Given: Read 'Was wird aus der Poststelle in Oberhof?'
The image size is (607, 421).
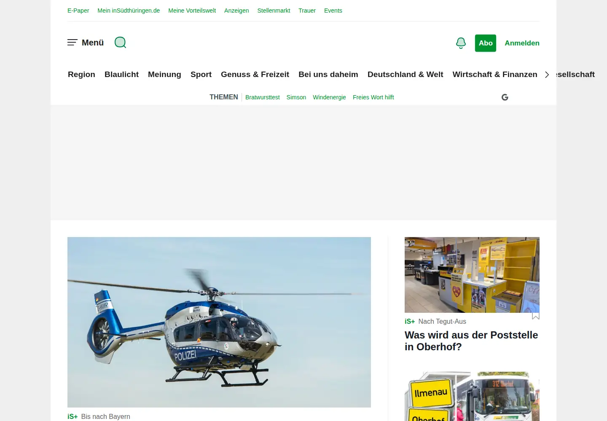Looking at the screenshot, I should [471, 341].
